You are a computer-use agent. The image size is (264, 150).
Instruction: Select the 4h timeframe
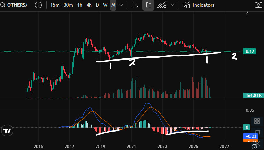[x=89, y=5]
